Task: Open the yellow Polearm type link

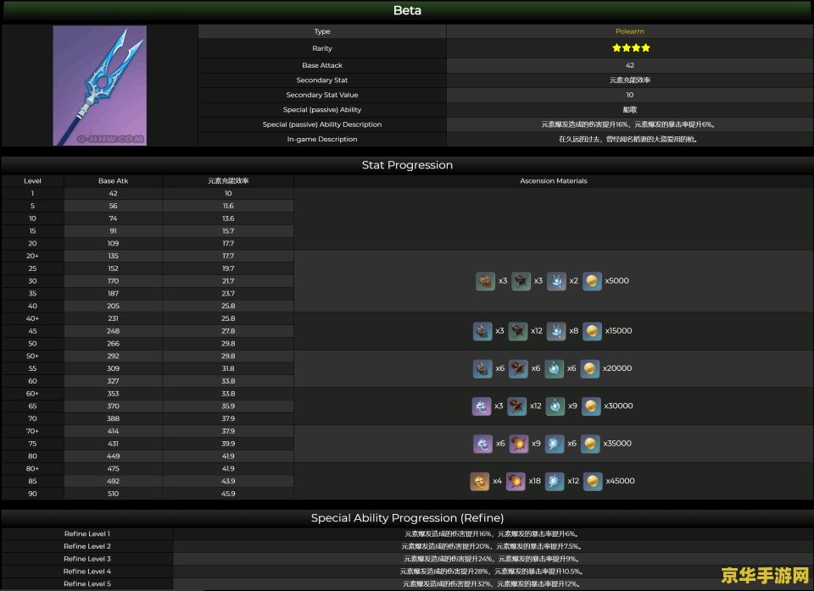Action: click(629, 31)
